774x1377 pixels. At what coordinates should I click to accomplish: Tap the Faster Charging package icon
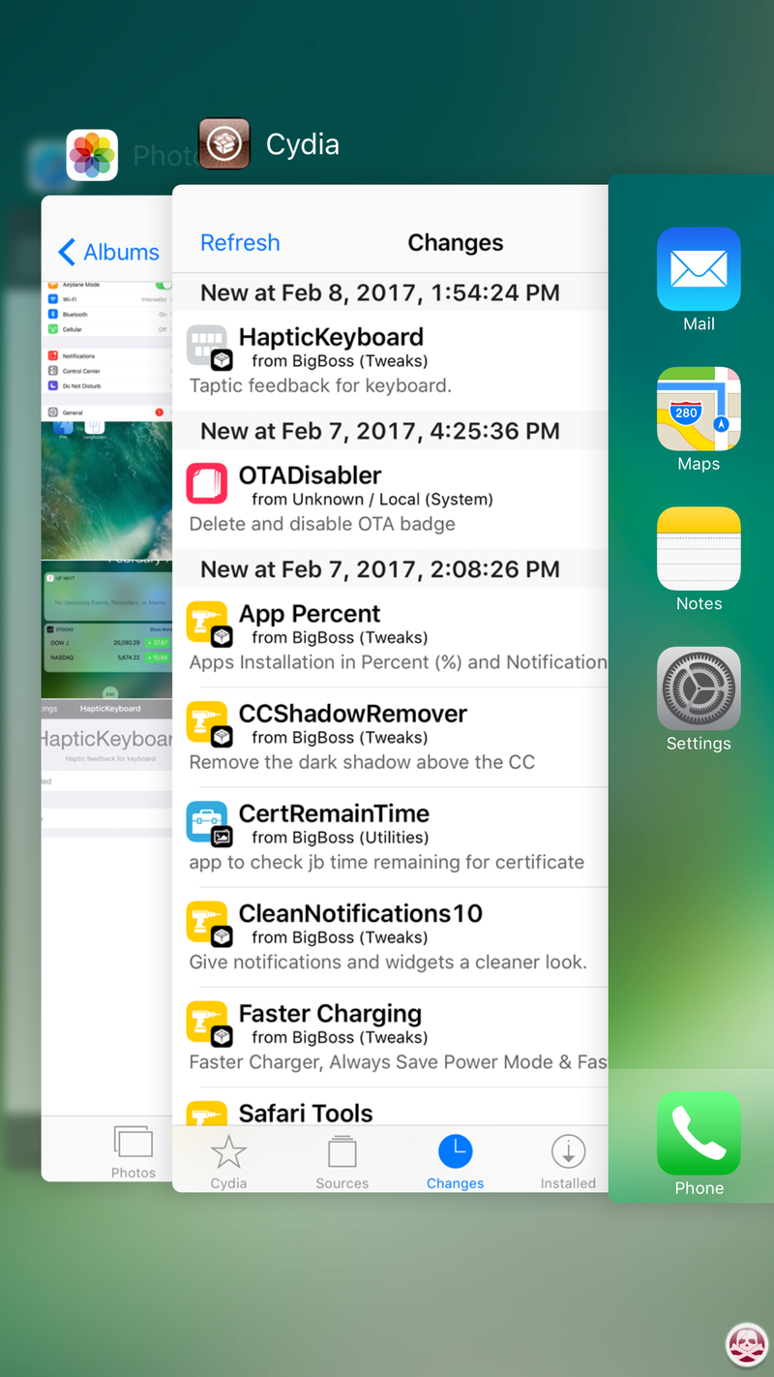pos(208,1024)
